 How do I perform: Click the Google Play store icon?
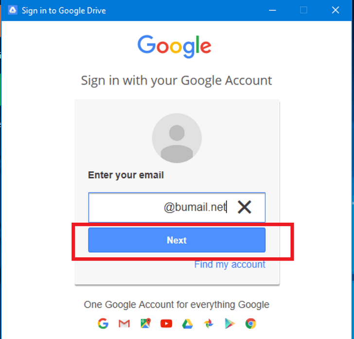pos(230,323)
